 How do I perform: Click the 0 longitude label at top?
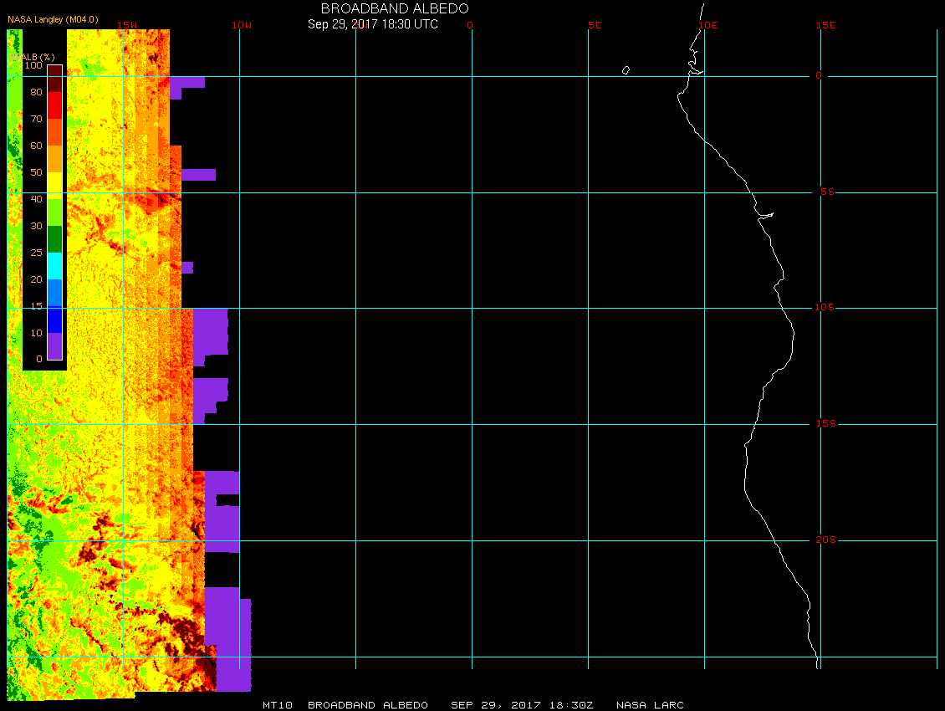(x=470, y=25)
